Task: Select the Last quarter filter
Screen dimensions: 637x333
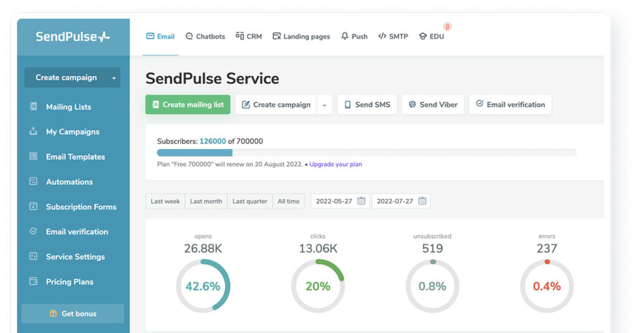Action: click(249, 201)
